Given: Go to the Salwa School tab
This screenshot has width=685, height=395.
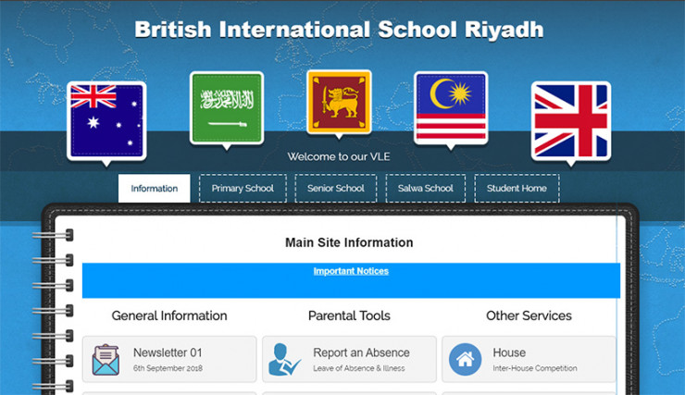Looking at the screenshot, I should (426, 188).
